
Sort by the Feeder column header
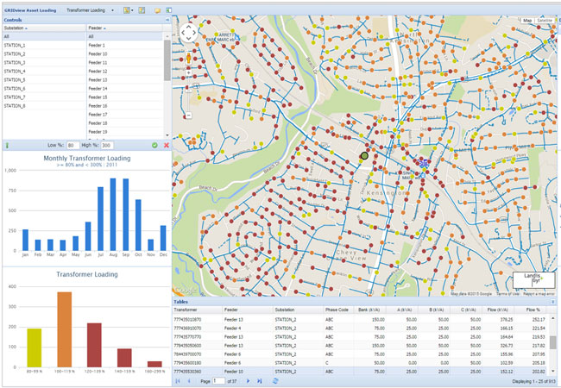(x=124, y=28)
